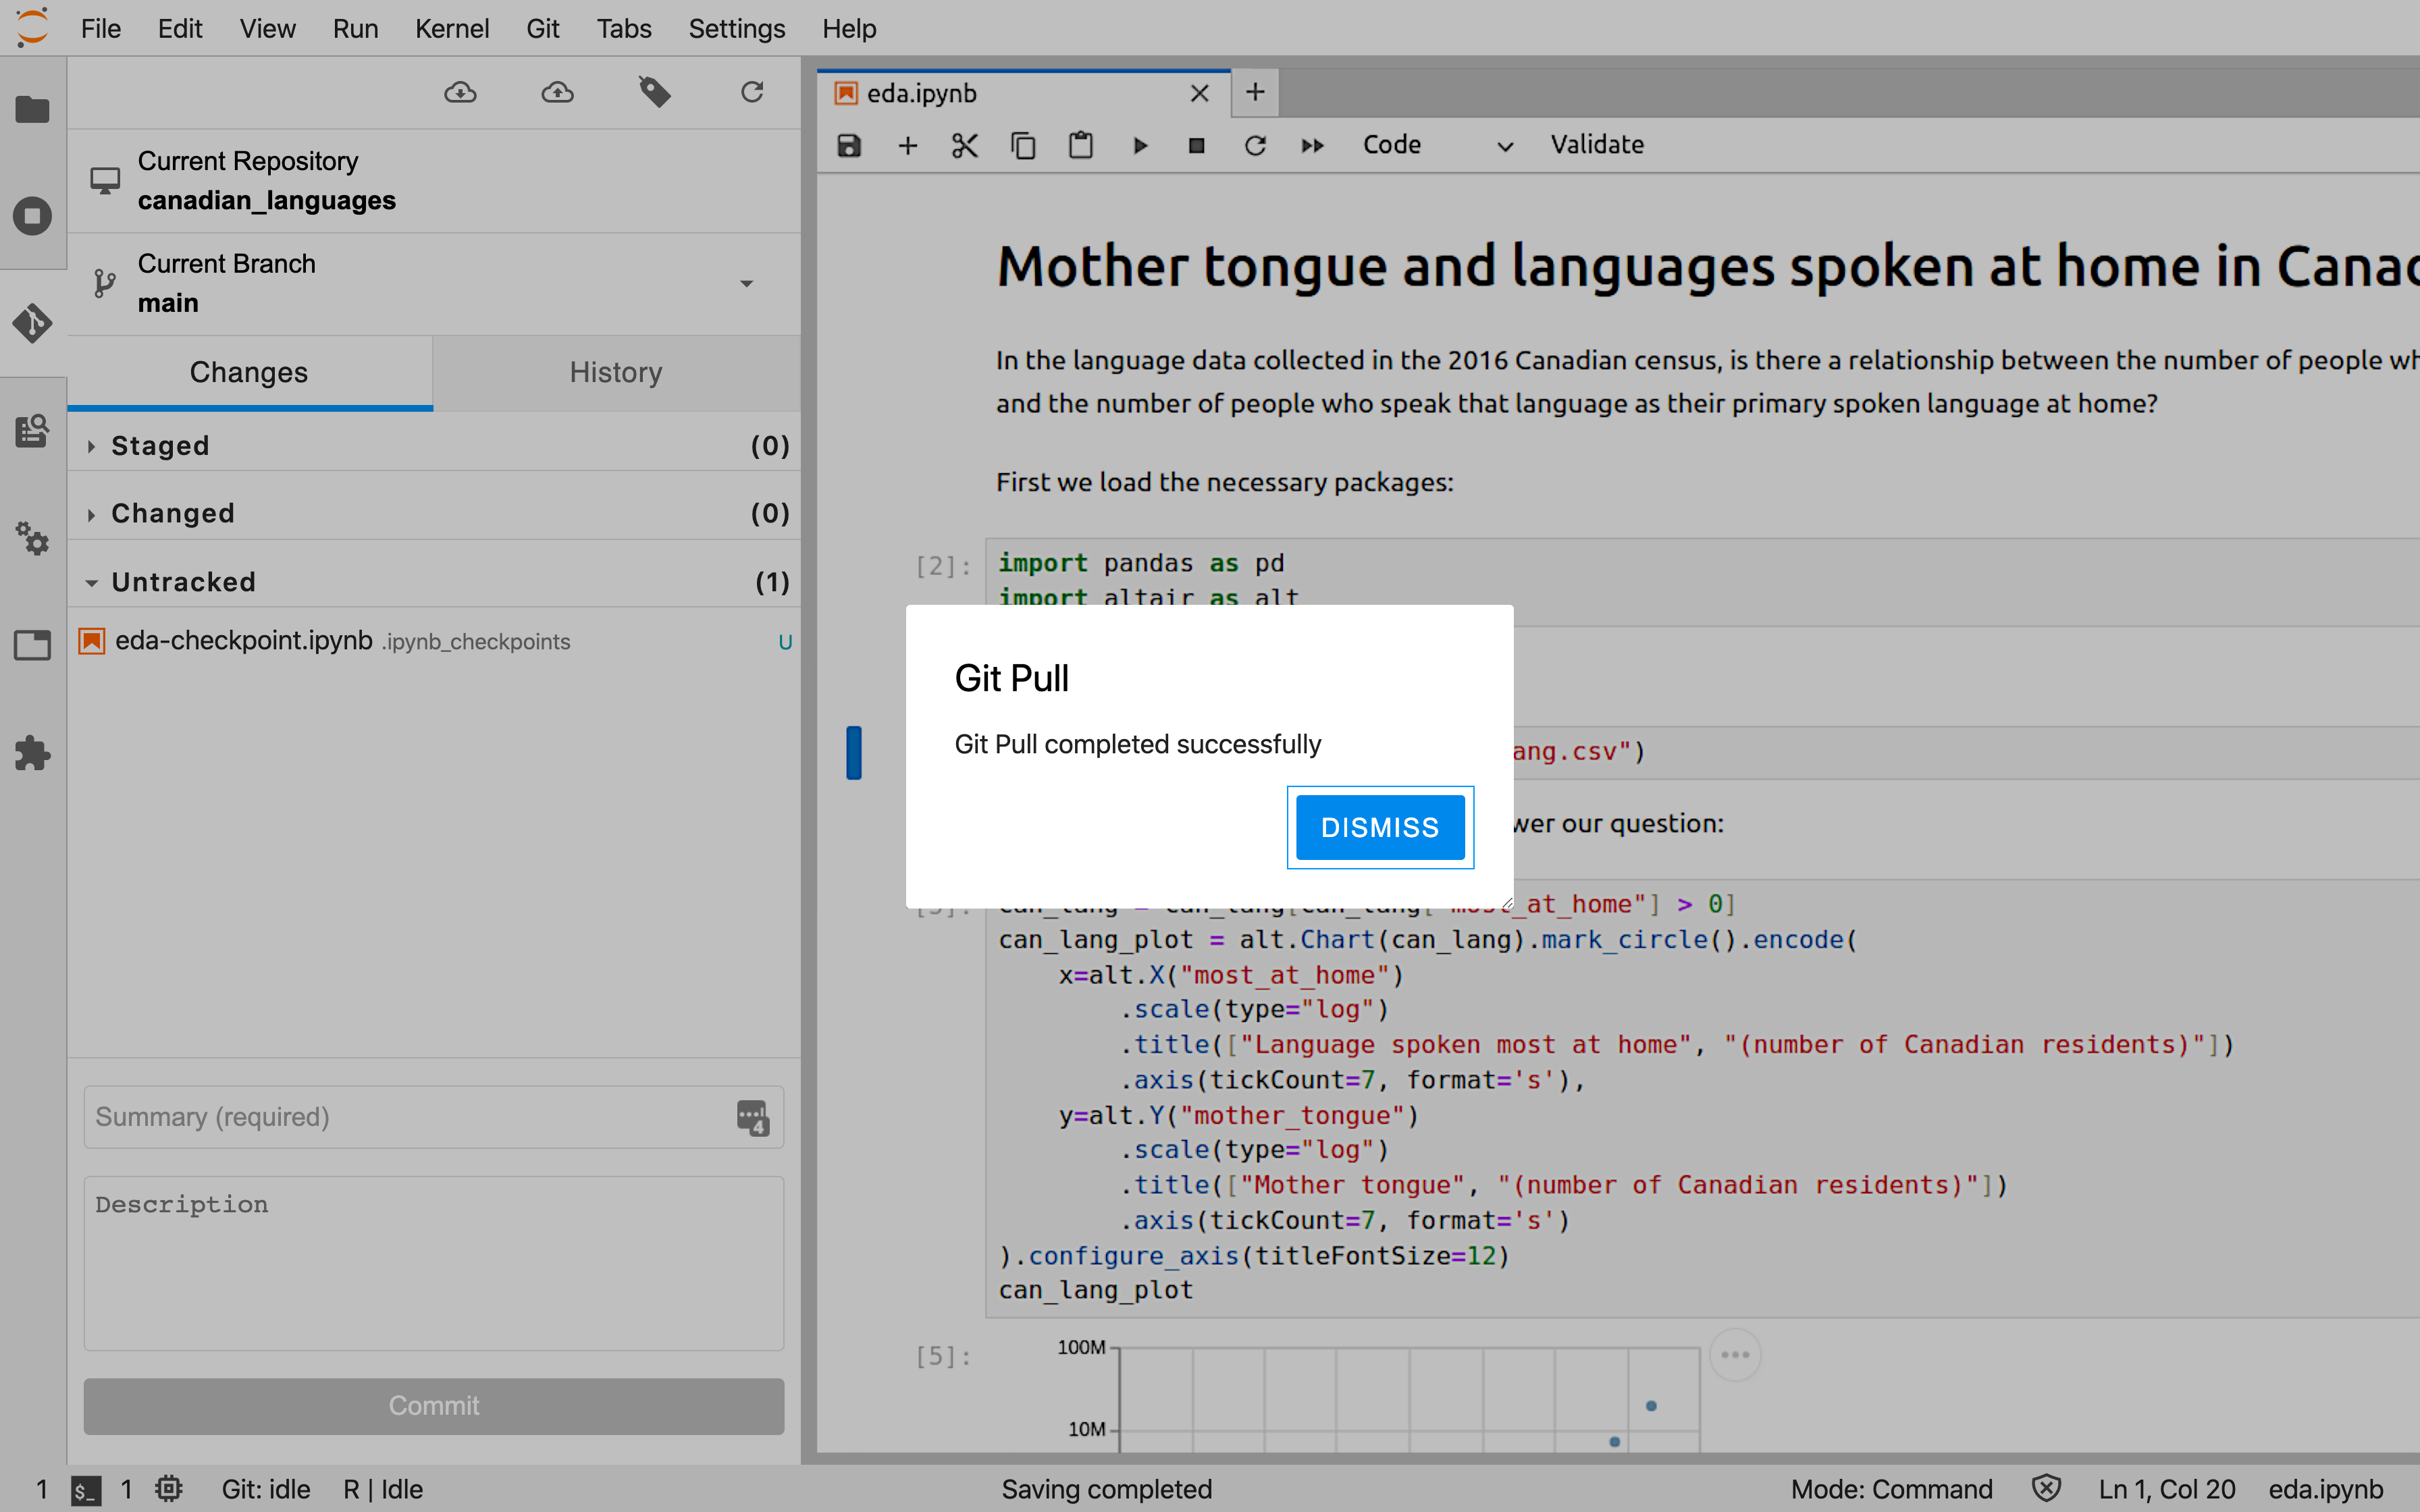Dismiss the Git Pull dialog

coord(1380,827)
